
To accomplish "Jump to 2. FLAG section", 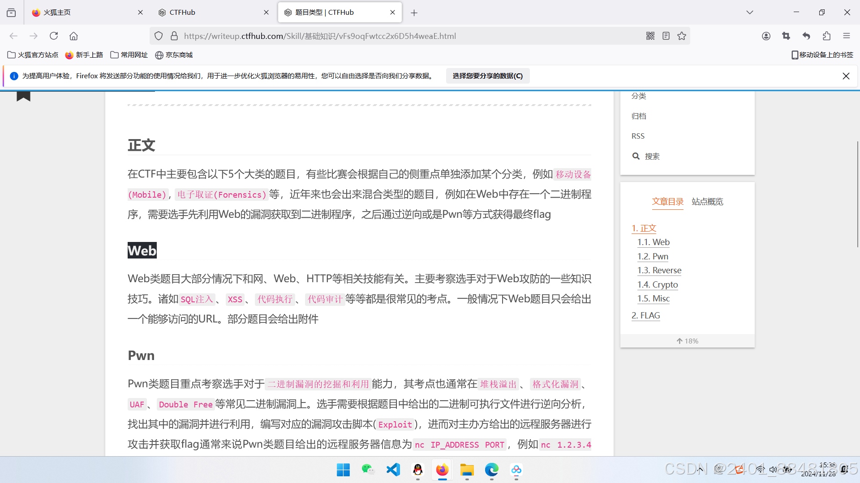I will pos(645,315).
